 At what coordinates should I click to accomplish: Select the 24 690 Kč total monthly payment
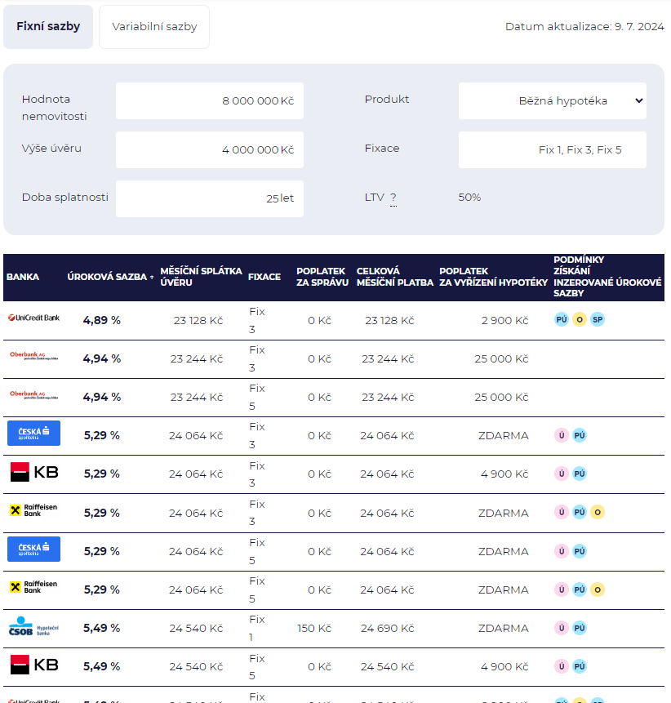click(x=387, y=629)
